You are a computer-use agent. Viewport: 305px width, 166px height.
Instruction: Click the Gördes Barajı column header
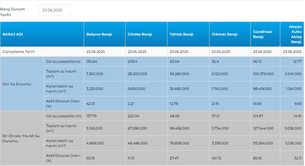tap(146, 34)
